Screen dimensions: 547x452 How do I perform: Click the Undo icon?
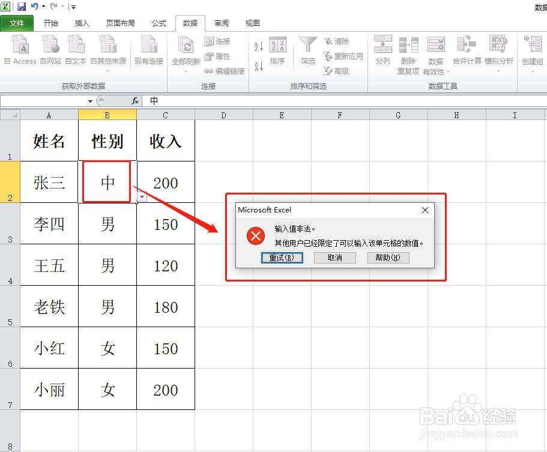click(x=36, y=6)
